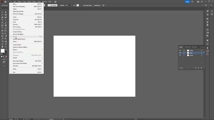The height and width of the screenshot is (120, 214).
Task: Open the Symbols panel icon in dock
Action: (x=207, y=25)
